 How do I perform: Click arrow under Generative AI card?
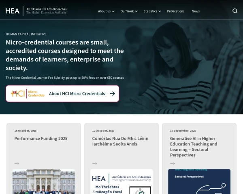(x=173, y=163)
